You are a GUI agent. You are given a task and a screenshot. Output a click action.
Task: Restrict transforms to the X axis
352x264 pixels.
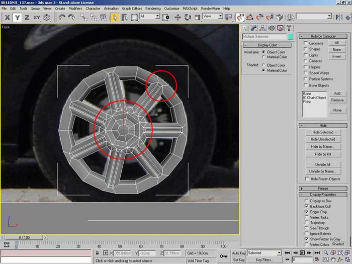7,17
